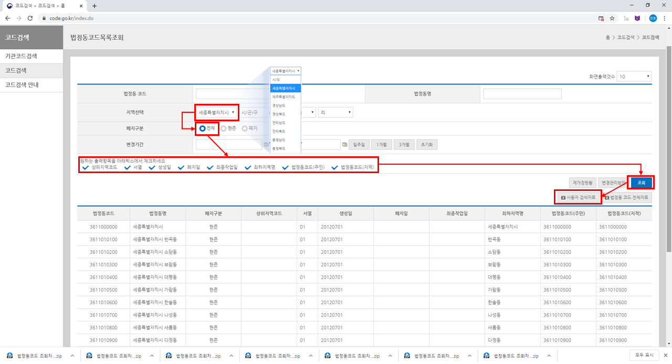Open the pop-up blocked icon in address bar
This screenshot has height=364, width=672.
[601, 18]
